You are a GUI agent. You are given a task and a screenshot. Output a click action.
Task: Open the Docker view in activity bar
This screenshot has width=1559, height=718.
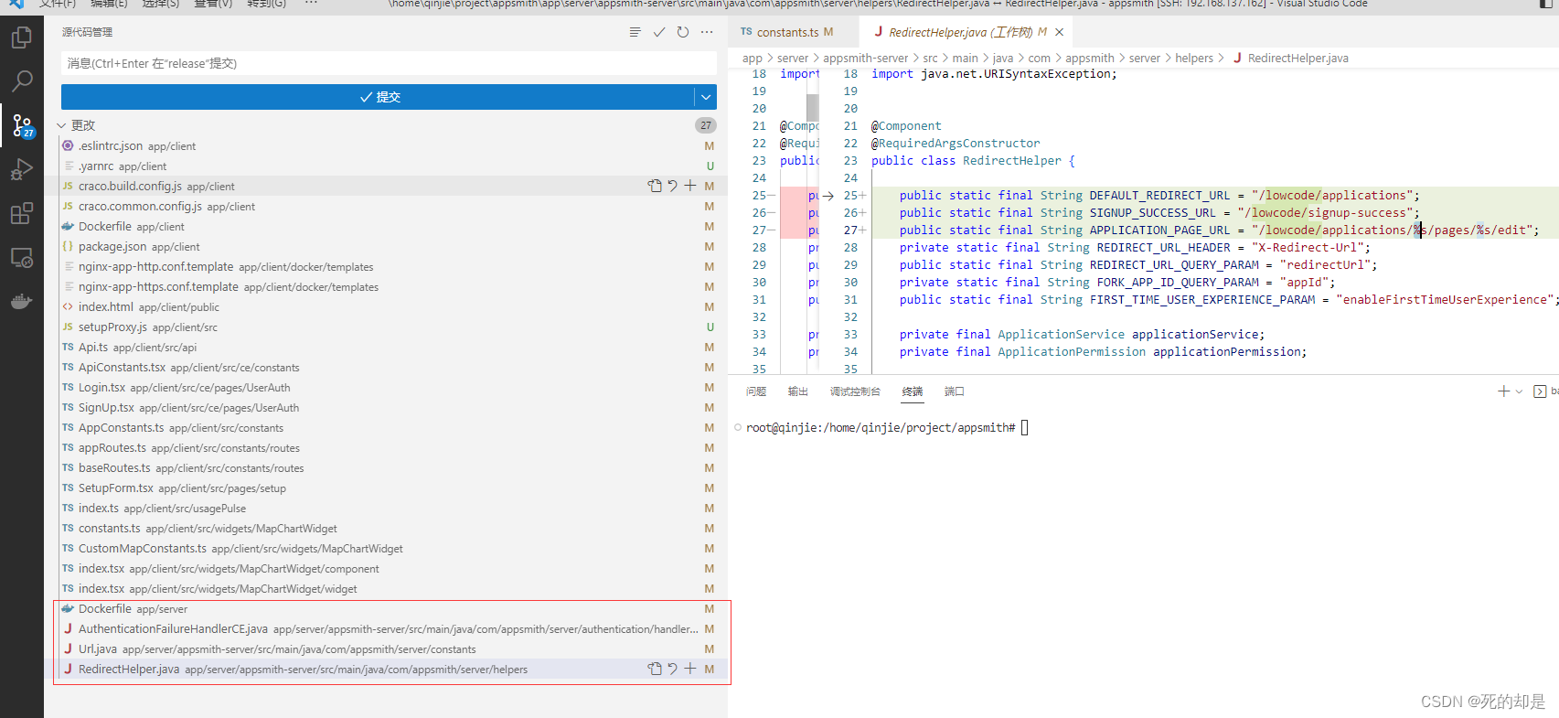point(22,301)
